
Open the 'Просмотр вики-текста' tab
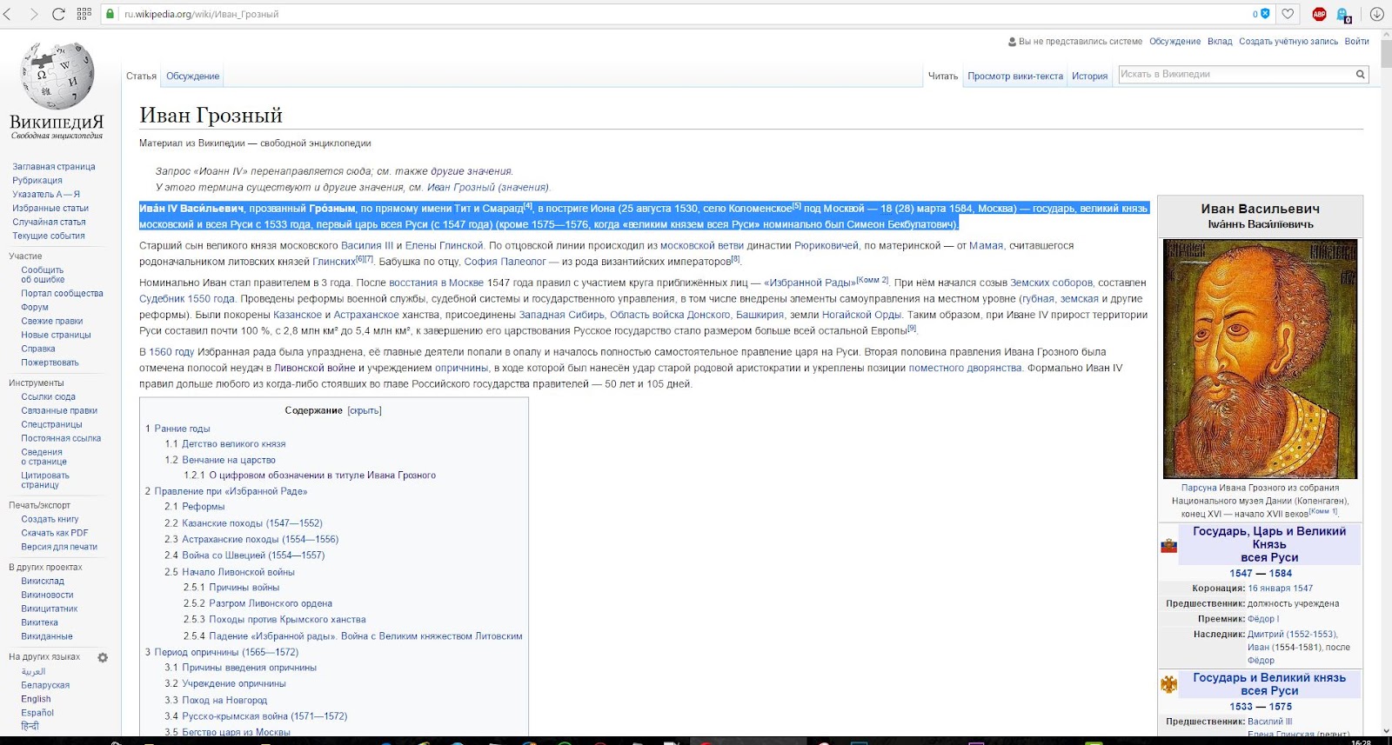(x=1015, y=76)
